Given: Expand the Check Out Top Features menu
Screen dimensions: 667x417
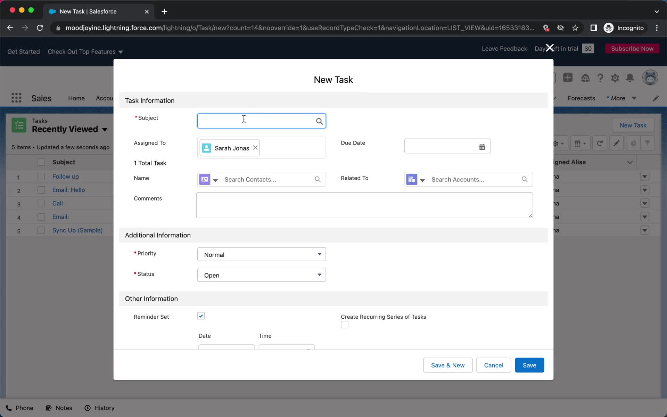Looking at the screenshot, I should point(85,51).
